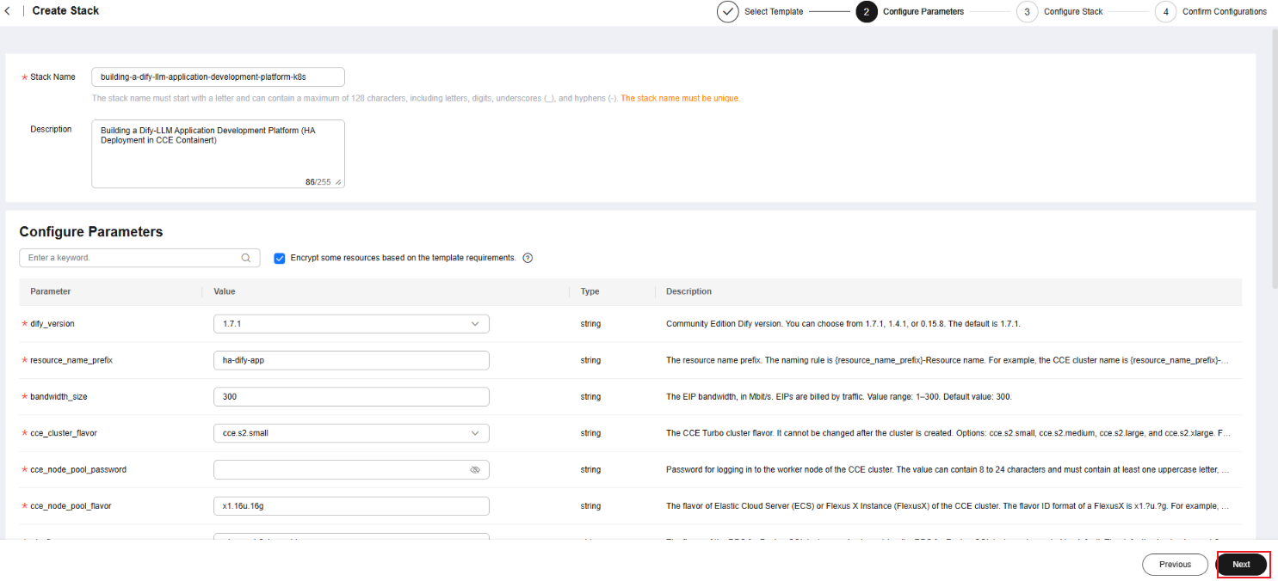1278x581 pixels.
Task: Open the cce_cluster_flavor dropdown
Action: (351, 433)
